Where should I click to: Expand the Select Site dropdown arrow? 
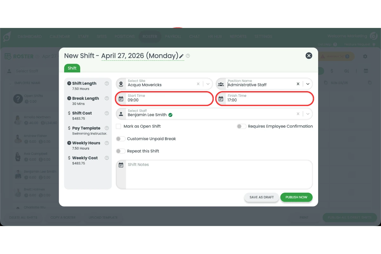point(208,84)
